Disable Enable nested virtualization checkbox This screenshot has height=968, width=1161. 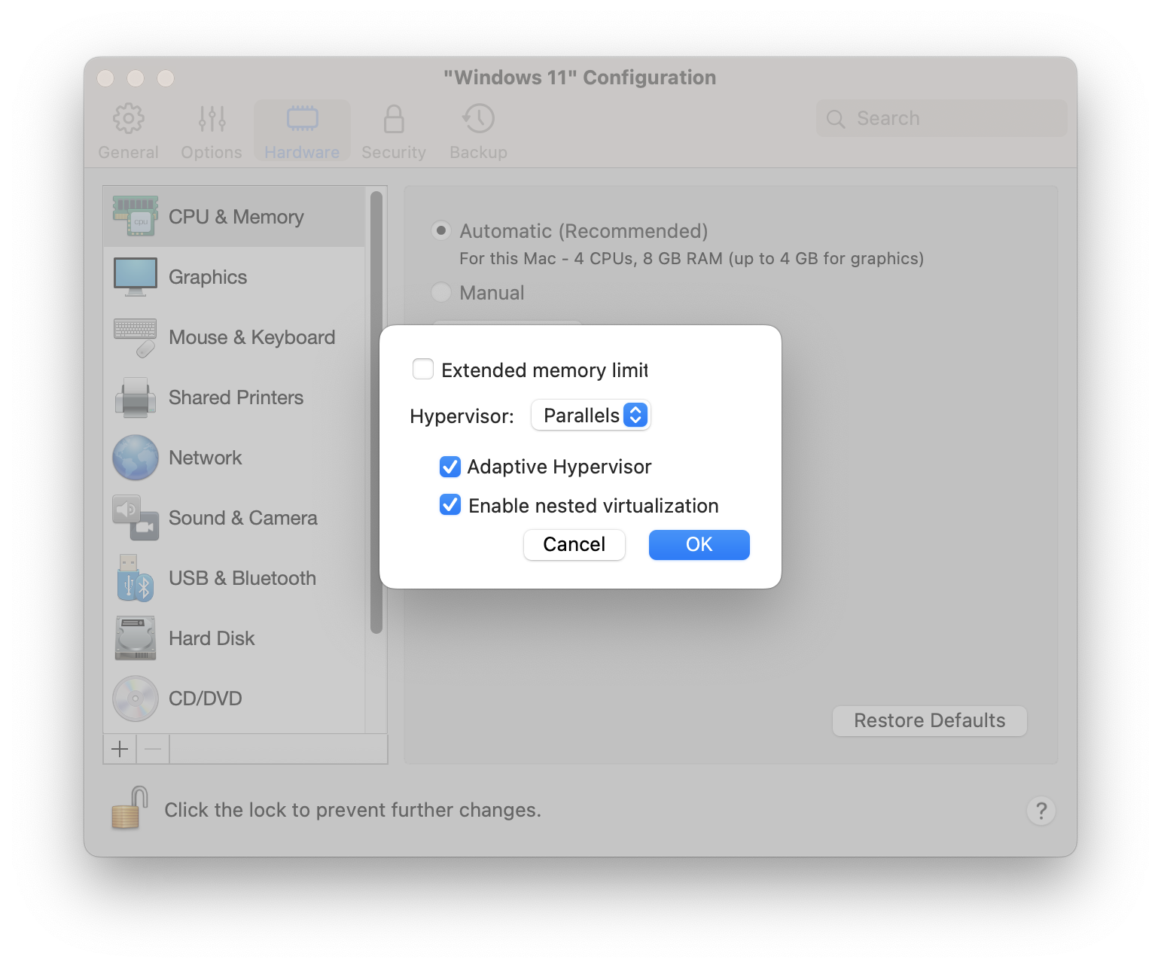pos(450,505)
